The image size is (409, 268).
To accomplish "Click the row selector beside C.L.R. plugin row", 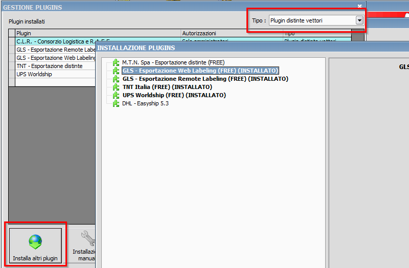I will click(12, 41).
